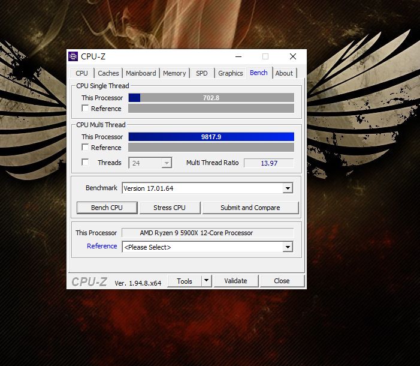The image size is (420, 366).
Task: Open the About tab
Action: pos(284,73)
